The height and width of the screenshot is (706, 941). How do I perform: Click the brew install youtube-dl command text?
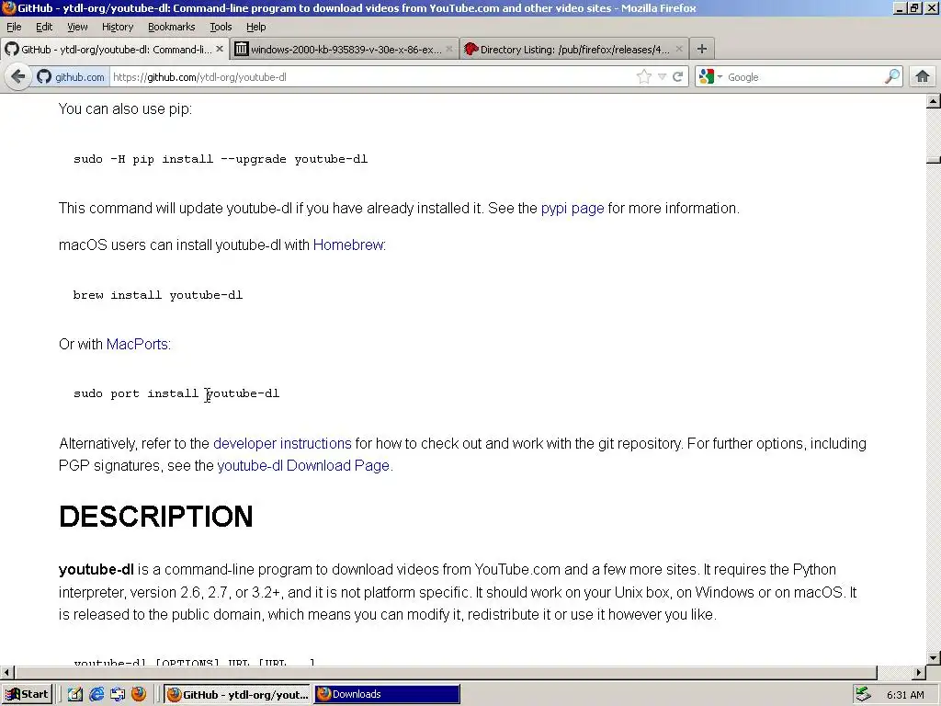point(158,295)
